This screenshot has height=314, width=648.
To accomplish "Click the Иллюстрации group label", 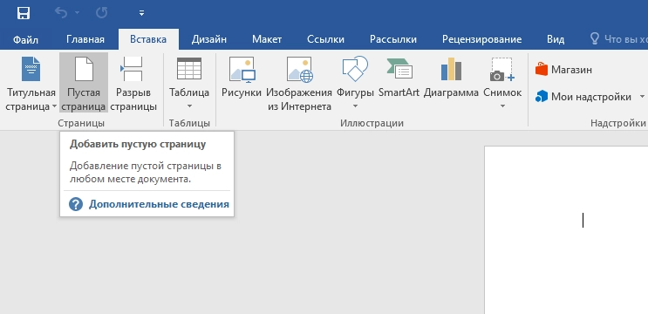I will [x=372, y=123].
